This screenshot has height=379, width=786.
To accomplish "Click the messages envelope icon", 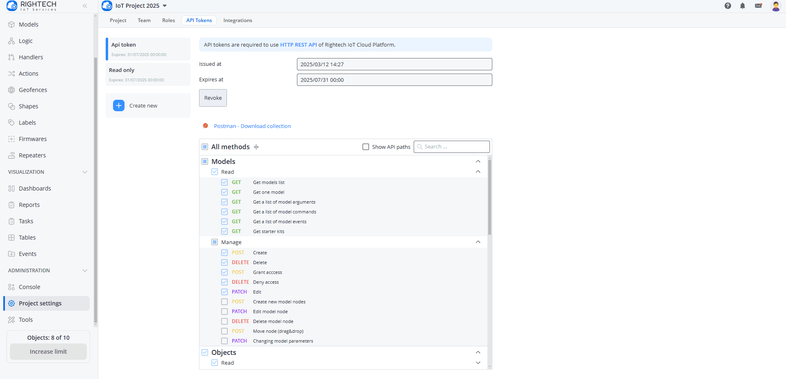I will point(758,6).
